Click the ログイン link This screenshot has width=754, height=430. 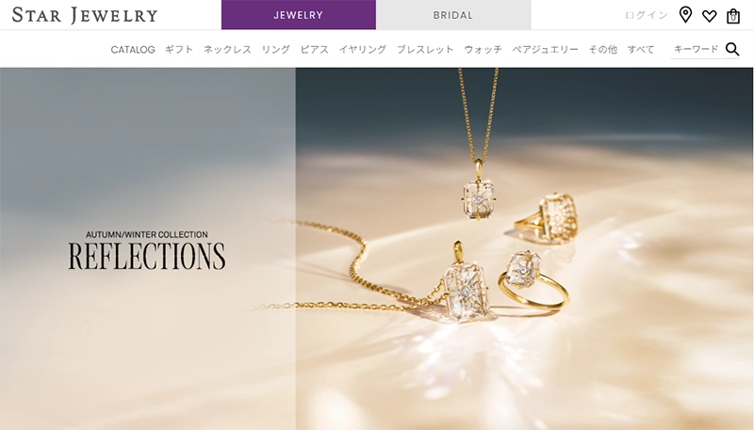(647, 15)
